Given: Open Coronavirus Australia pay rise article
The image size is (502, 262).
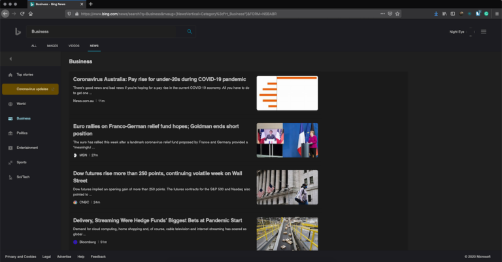Looking at the screenshot, I should point(159,79).
